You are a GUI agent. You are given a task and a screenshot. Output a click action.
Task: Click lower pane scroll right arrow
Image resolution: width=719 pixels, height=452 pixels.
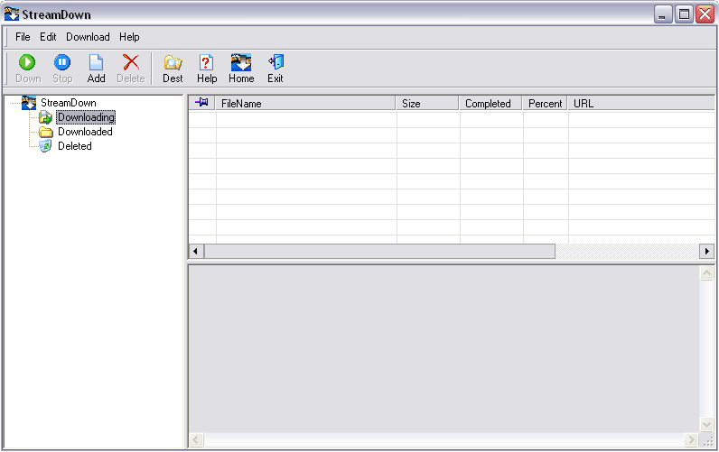(691, 440)
